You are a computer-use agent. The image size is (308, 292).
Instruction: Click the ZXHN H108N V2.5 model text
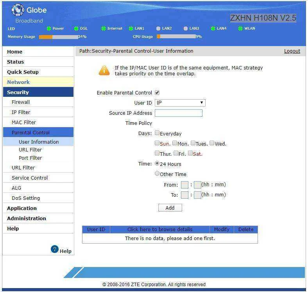click(263, 18)
